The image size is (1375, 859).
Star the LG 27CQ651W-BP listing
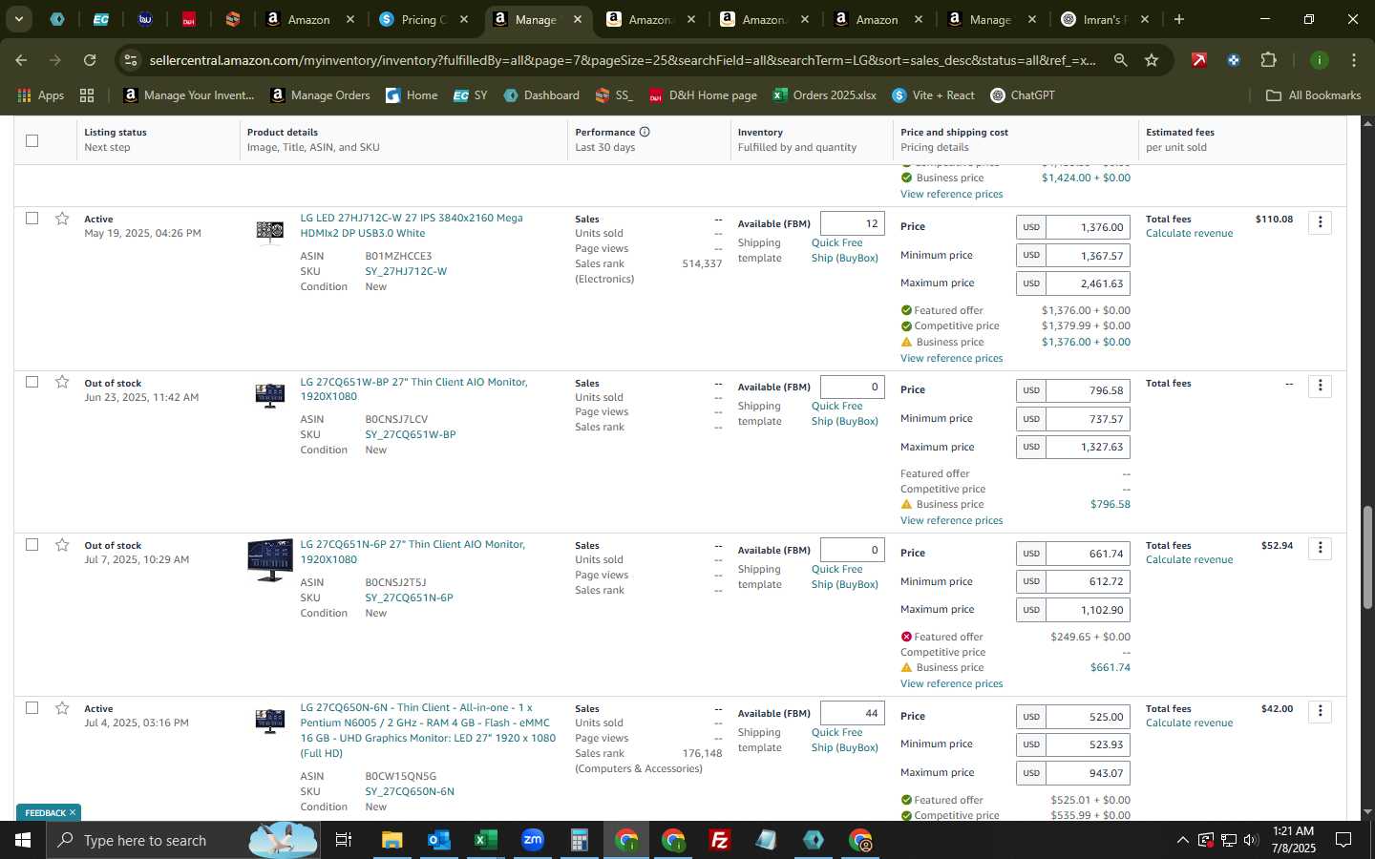62,382
